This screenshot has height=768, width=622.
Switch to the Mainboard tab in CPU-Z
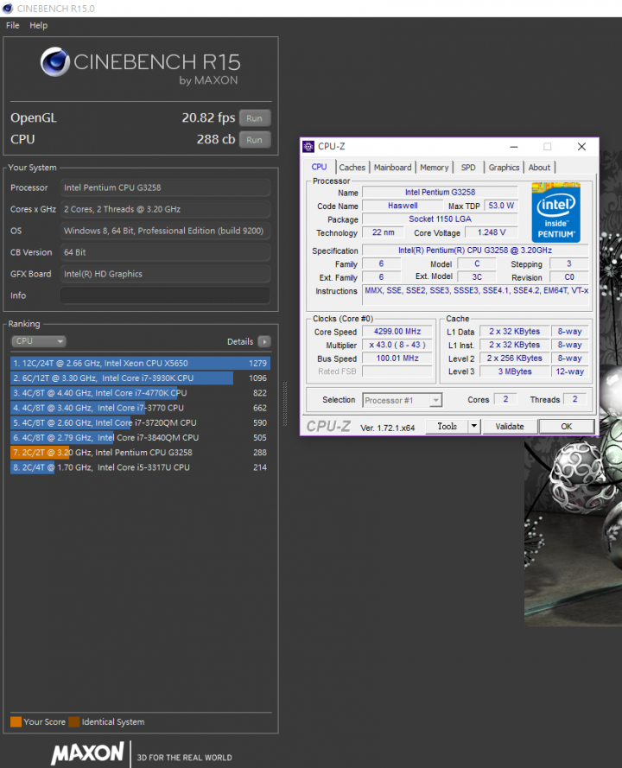392,168
